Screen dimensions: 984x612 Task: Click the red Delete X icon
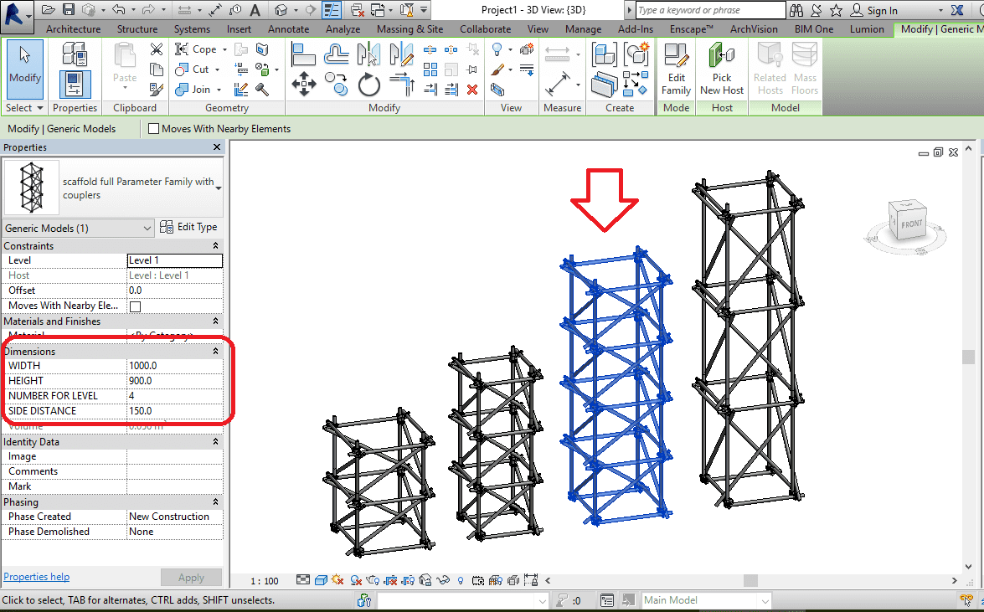[472, 90]
